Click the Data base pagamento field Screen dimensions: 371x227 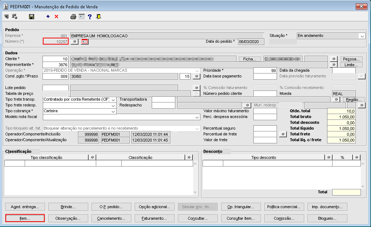point(265,76)
